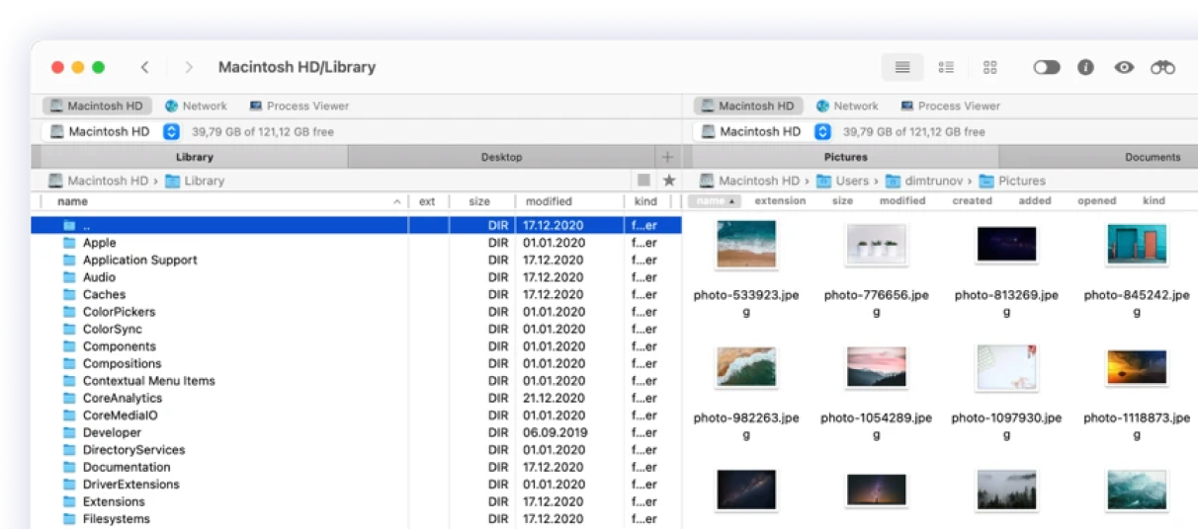Go back with the left arrow
The height and width of the screenshot is (529, 1198).
[x=145, y=67]
